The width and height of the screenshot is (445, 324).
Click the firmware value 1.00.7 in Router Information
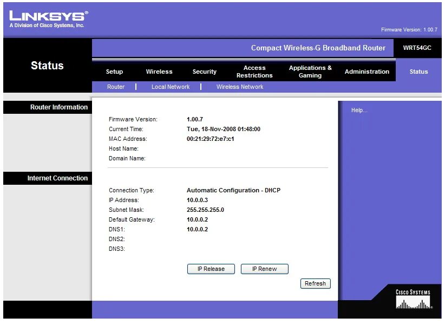[x=195, y=119]
